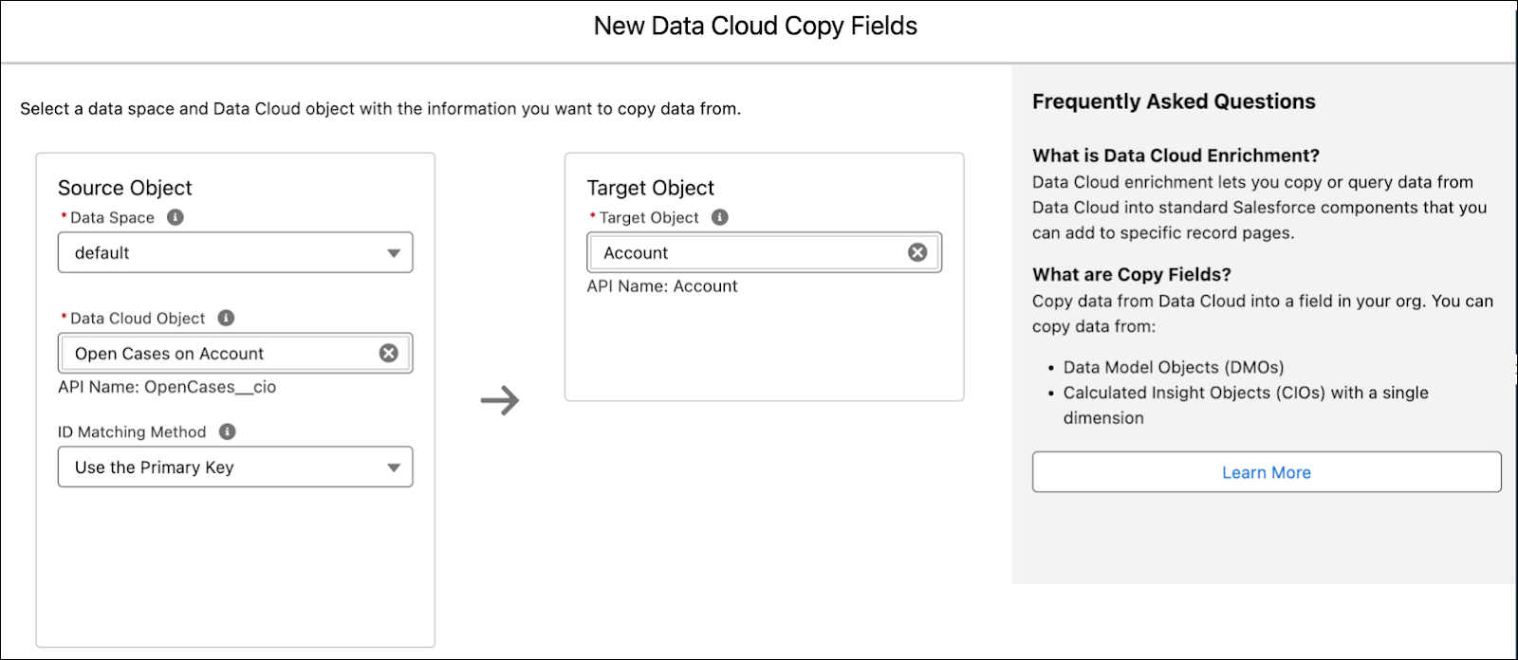Open the Use the Primary Key combo box
Viewport: 1518px width, 660px height.
(x=235, y=467)
